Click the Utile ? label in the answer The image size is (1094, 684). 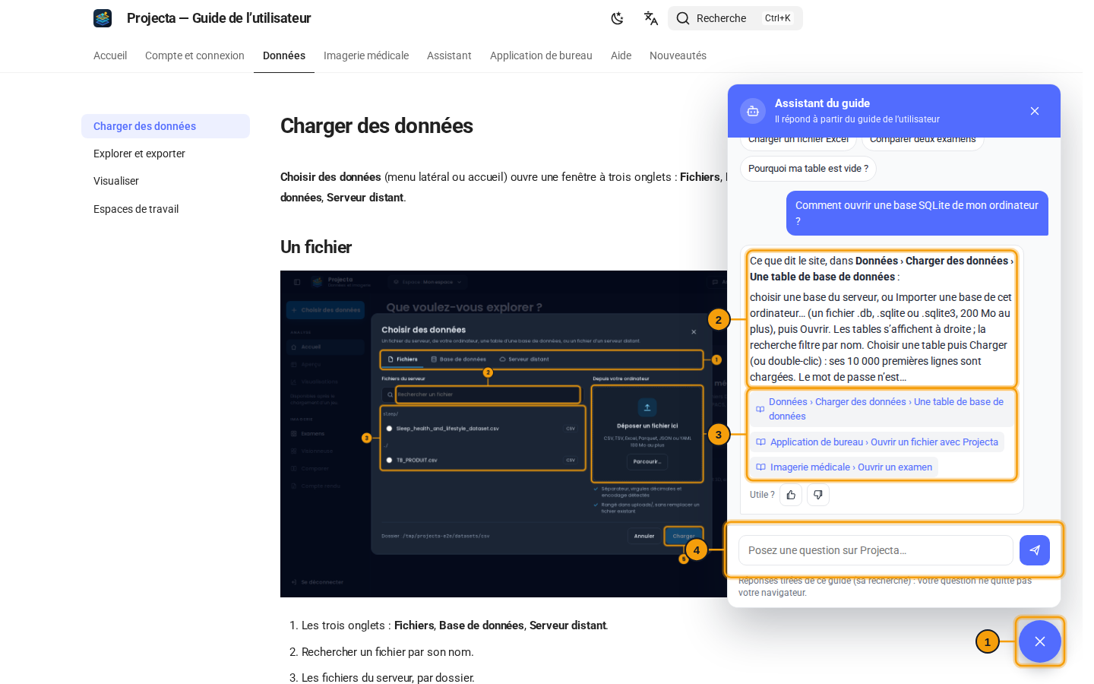pyautogui.click(x=762, y=495)
